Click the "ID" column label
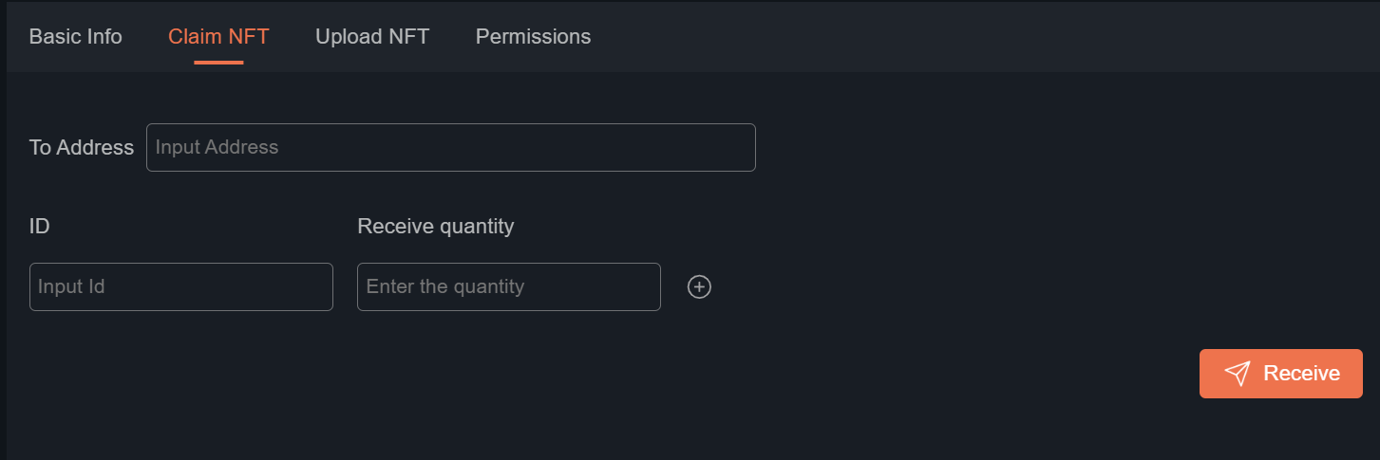The height and width of the screenshot is (460, 1380). click(x=40, y=227)
